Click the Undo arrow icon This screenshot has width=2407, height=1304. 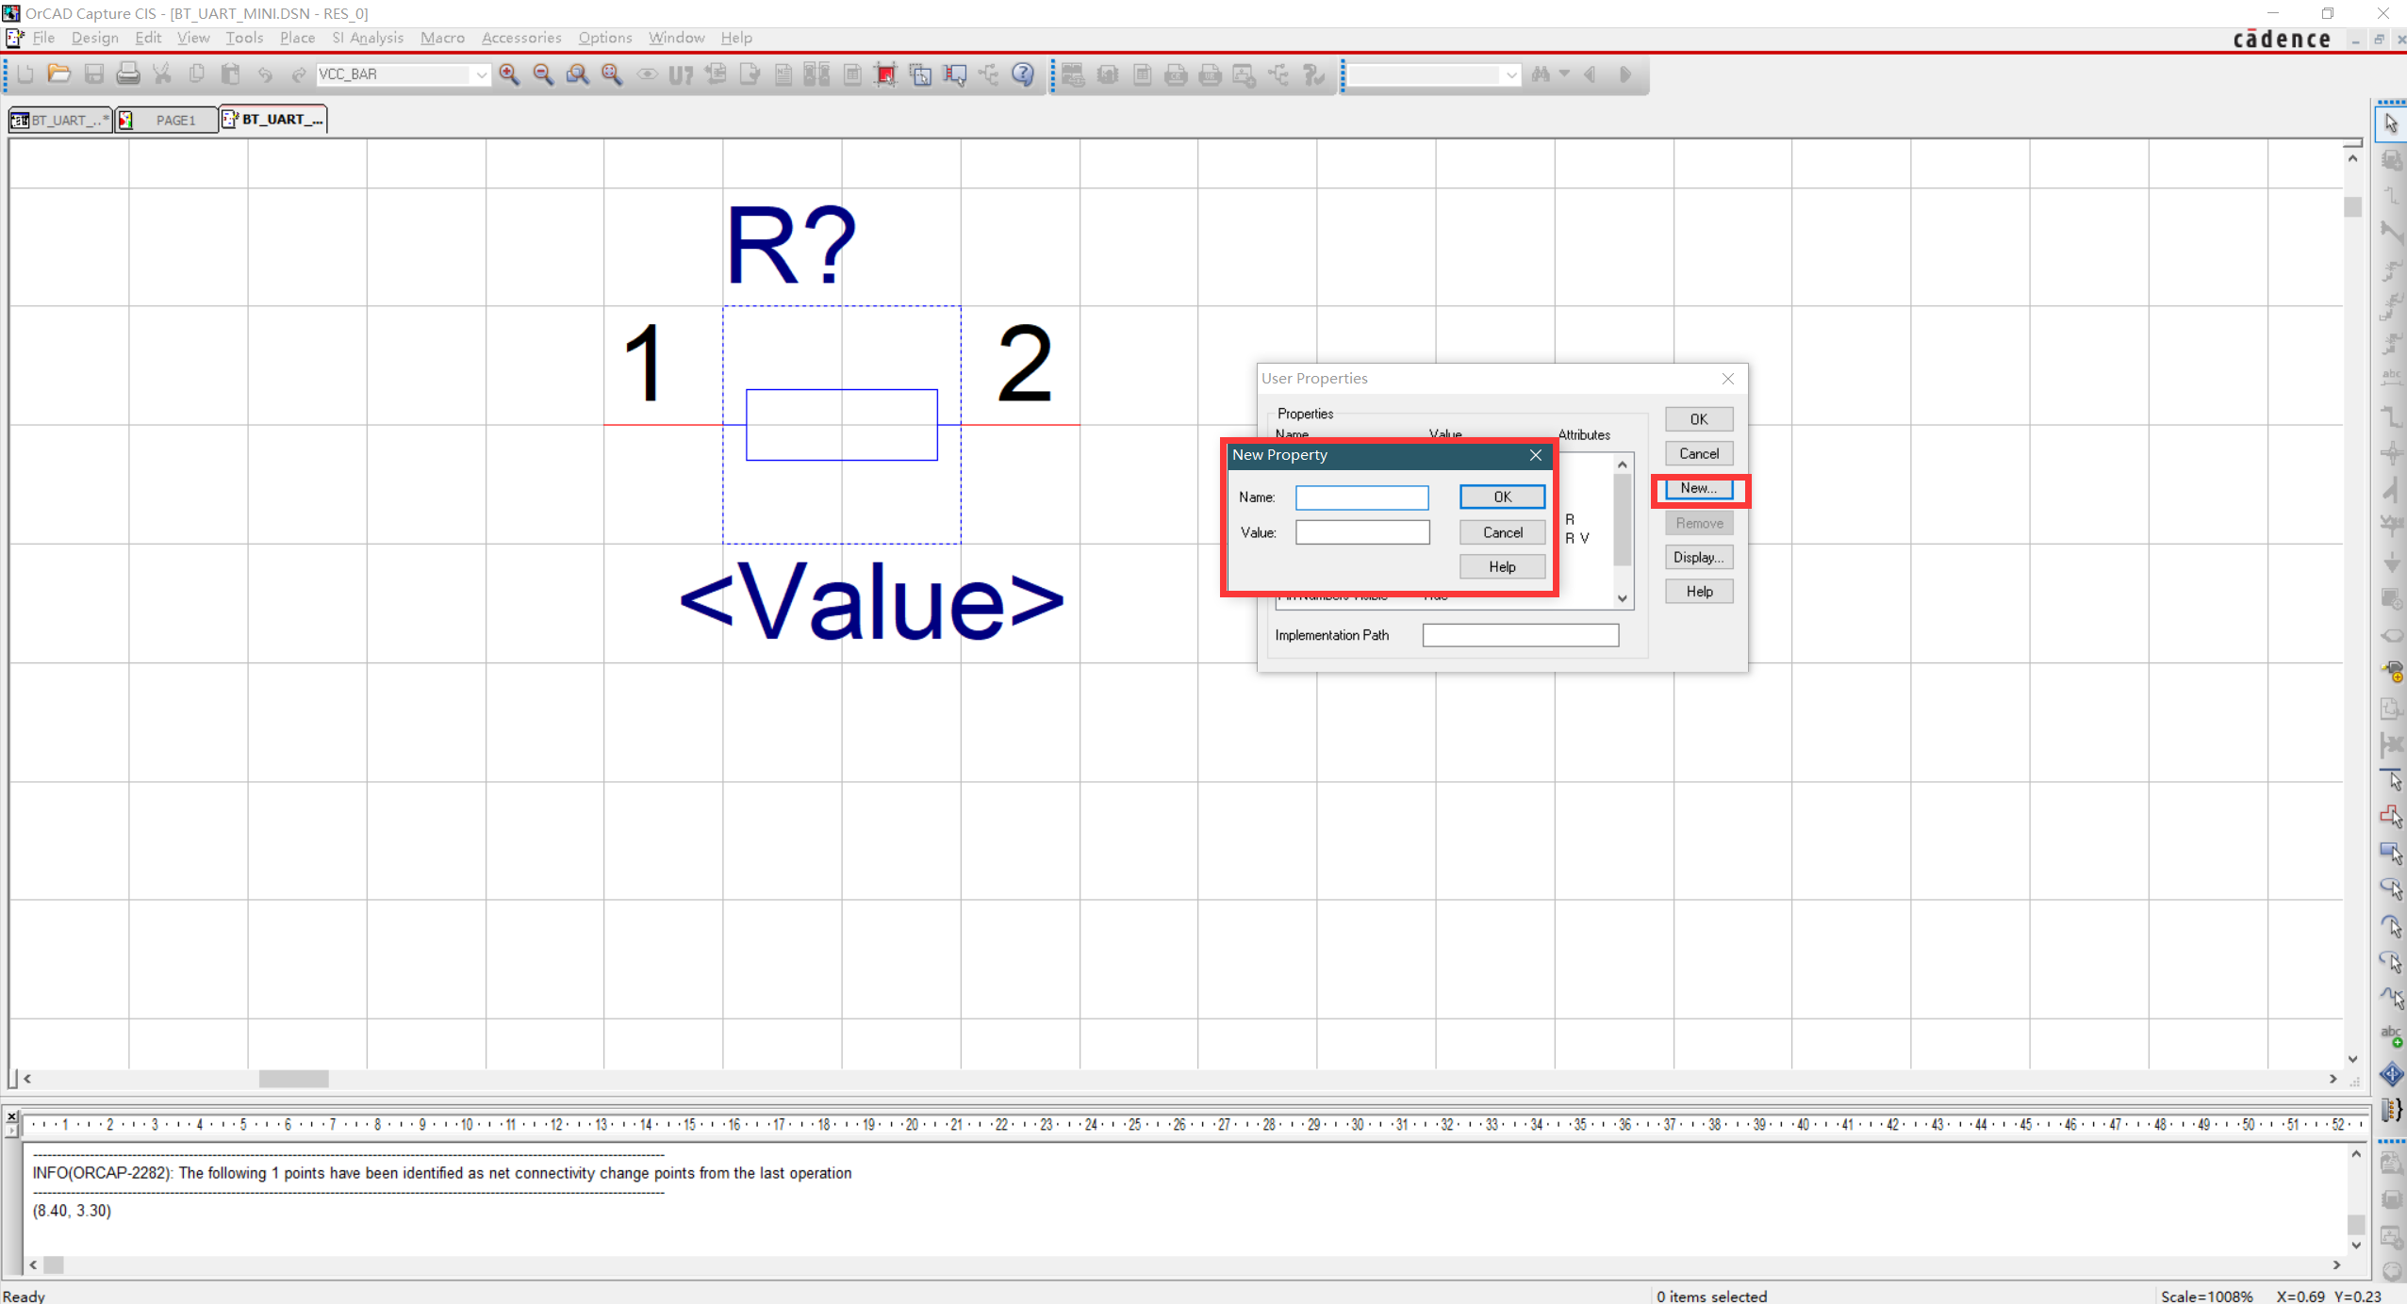pos(265,74)
